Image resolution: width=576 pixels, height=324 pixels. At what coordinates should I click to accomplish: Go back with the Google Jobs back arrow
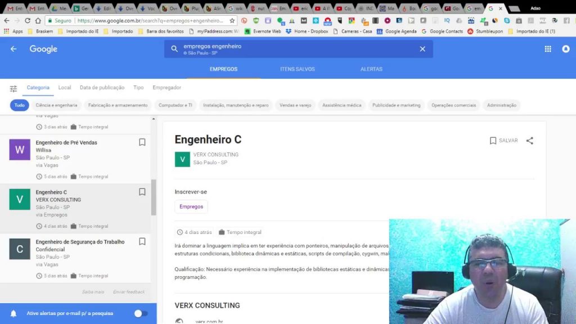[x=13, y=49]
